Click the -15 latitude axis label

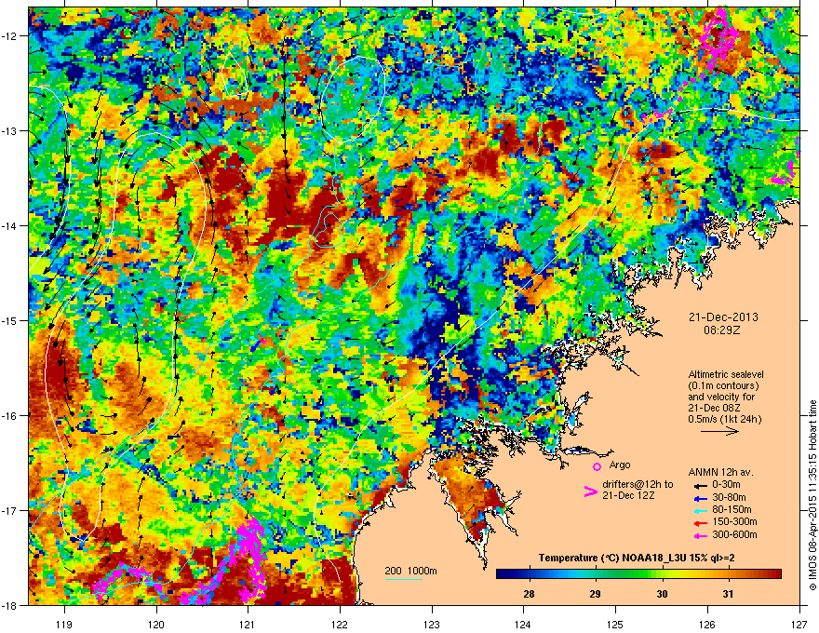[9, 320]
